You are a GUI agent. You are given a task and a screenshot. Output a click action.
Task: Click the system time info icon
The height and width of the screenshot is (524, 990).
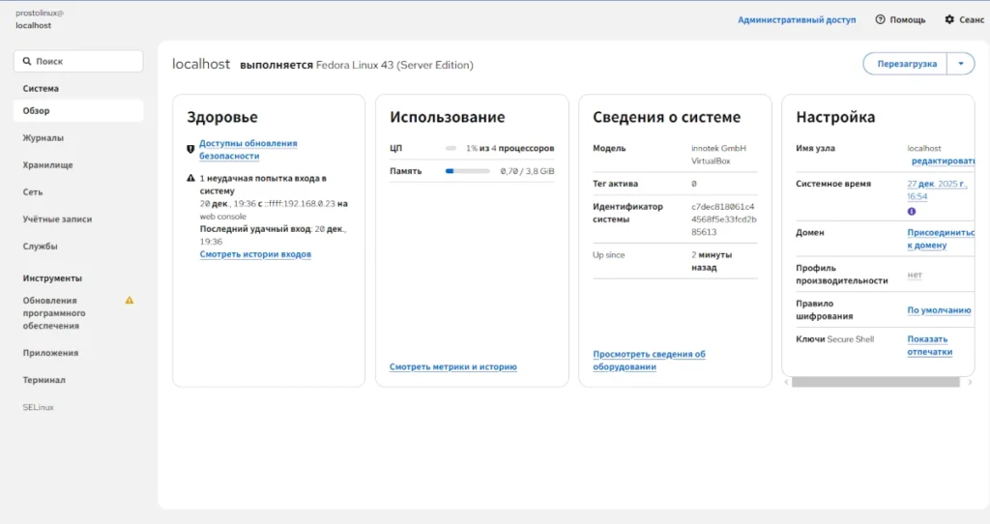tap(912, 212)
